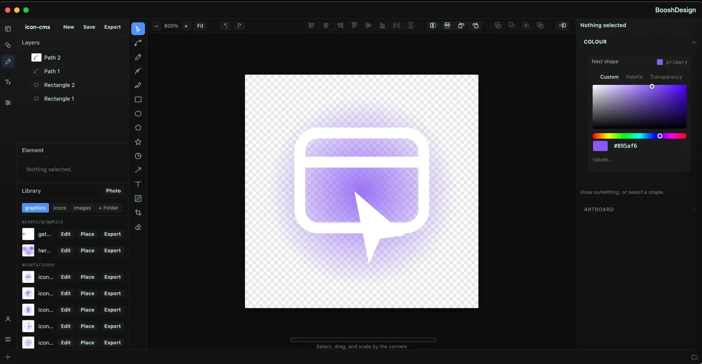
Task: Select the Eraser tool
Action: tap(138, 227)
